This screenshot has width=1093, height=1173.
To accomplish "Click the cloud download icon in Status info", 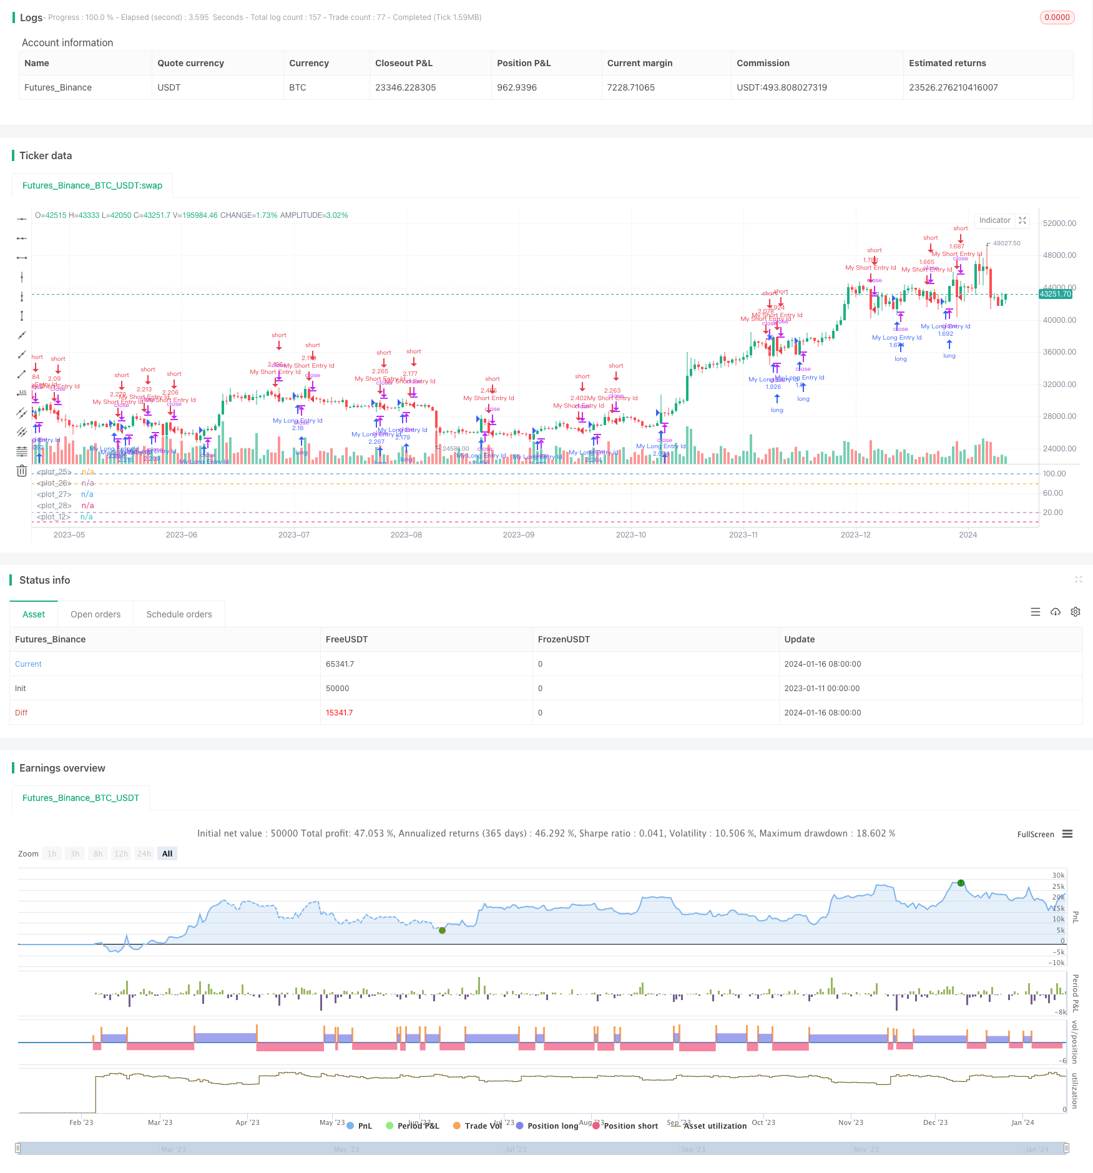I will [1056, 612].
